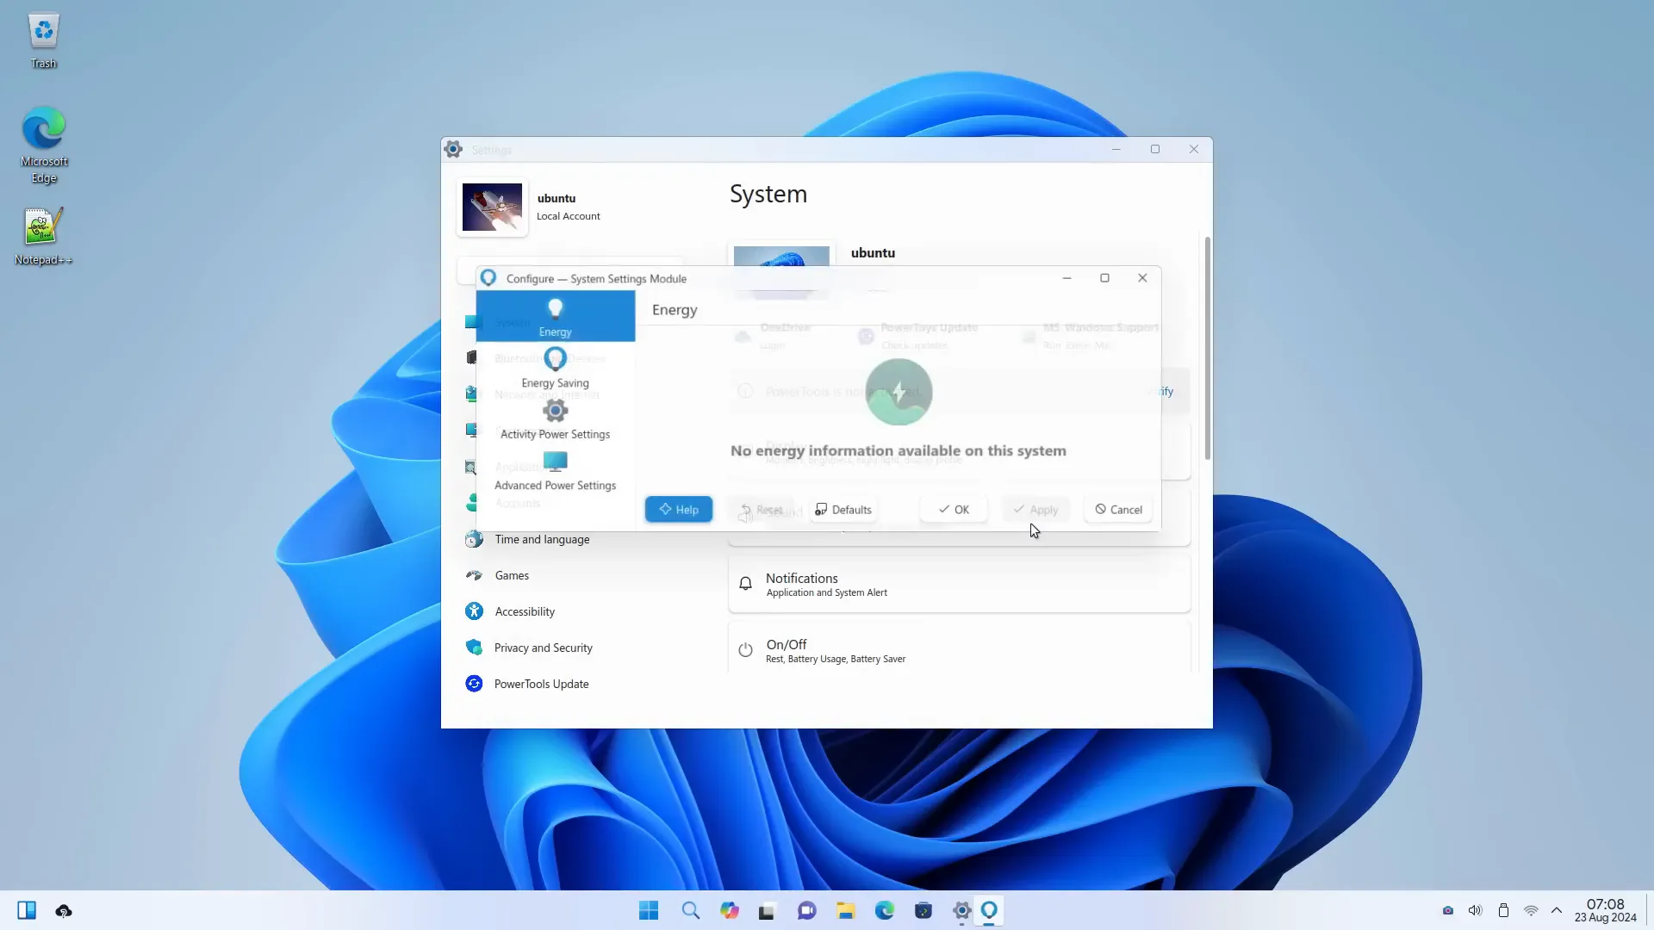The image size is (1654, 930).
Task: Click the Accessibility figure icon
Action: [474, 611]
